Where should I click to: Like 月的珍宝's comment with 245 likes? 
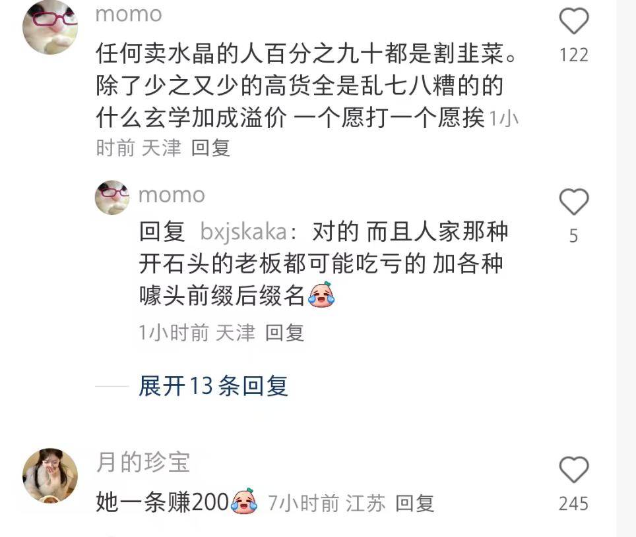pyautogui.click(x=573, y=469)
